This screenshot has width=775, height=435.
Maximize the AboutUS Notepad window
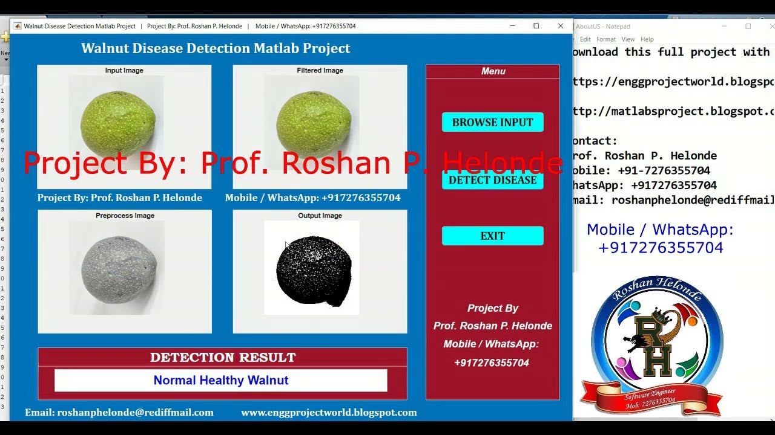tap(748, 27)
